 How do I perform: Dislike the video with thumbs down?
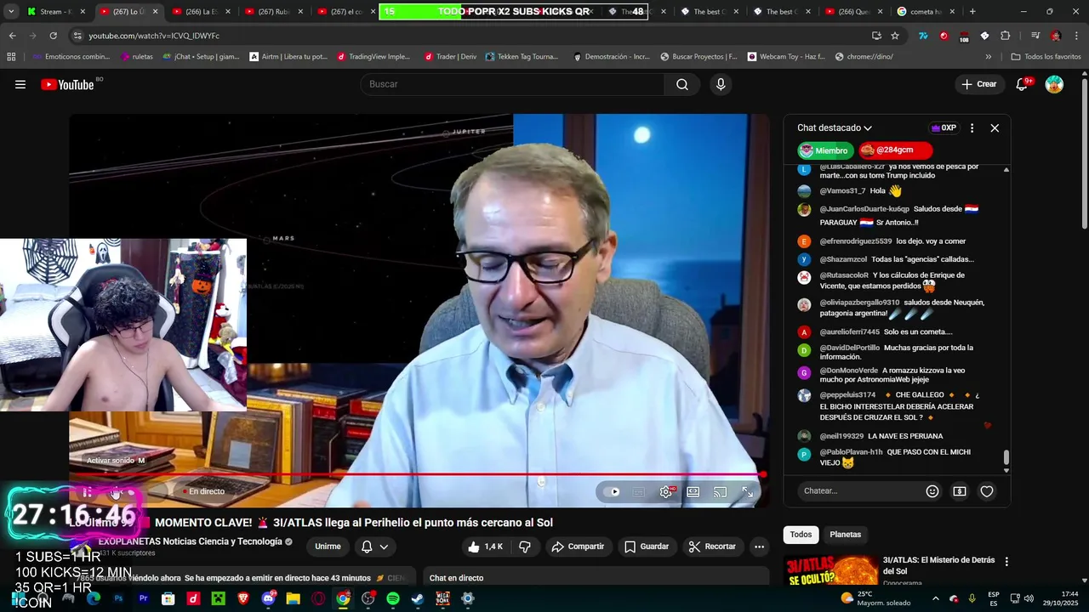pos(525,547)
